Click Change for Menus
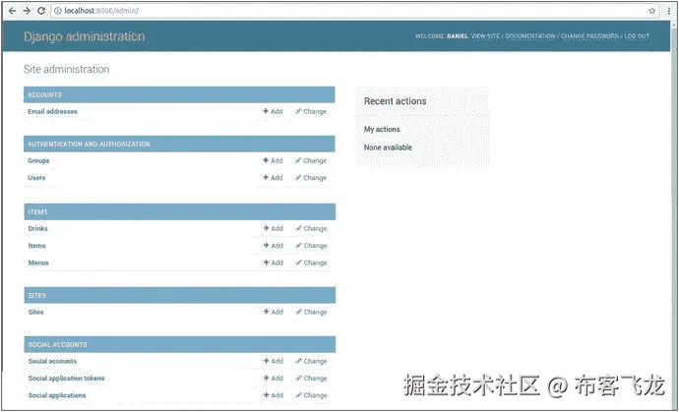Image resolution: width=679 pixels, height=412 pixels. tap(311, 263)
